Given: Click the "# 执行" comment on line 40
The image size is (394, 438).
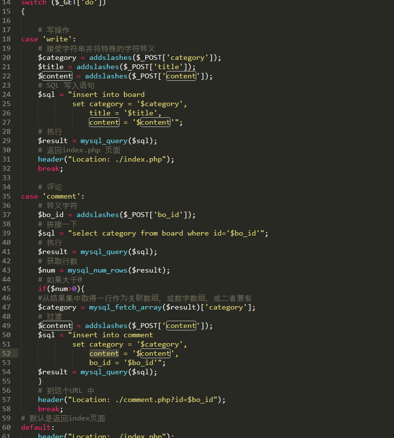Looking at the screenshot, I should pos(50,242).
